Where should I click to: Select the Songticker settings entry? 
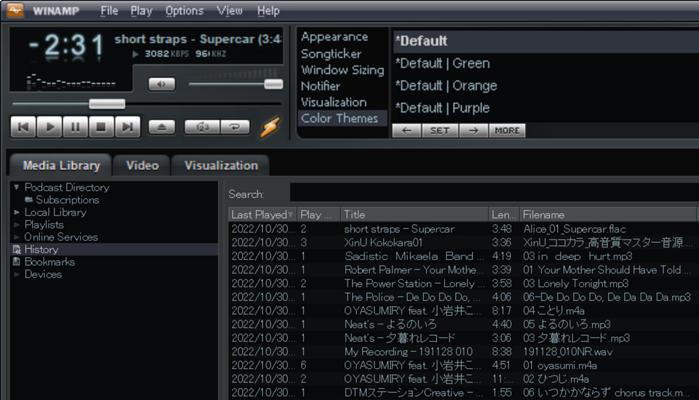click(331, 54)
